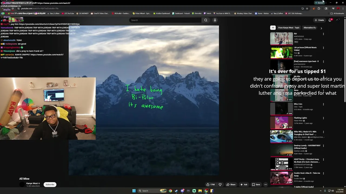Click the browser address bar URL

click(x=40, y=9)
